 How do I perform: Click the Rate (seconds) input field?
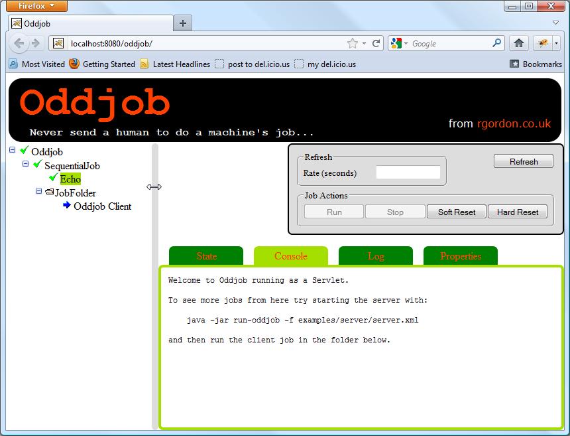pos(408,173)
